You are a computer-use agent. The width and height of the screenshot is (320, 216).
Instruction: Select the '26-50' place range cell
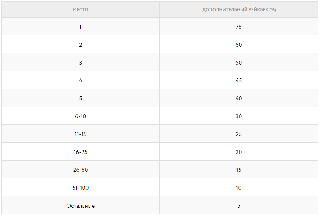tap(80, 170)
